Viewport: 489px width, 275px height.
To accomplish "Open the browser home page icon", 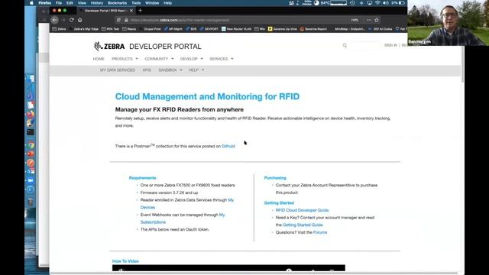I will click(80, 20).
